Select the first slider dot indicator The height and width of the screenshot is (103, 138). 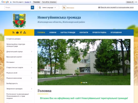(x=81, y=83)
